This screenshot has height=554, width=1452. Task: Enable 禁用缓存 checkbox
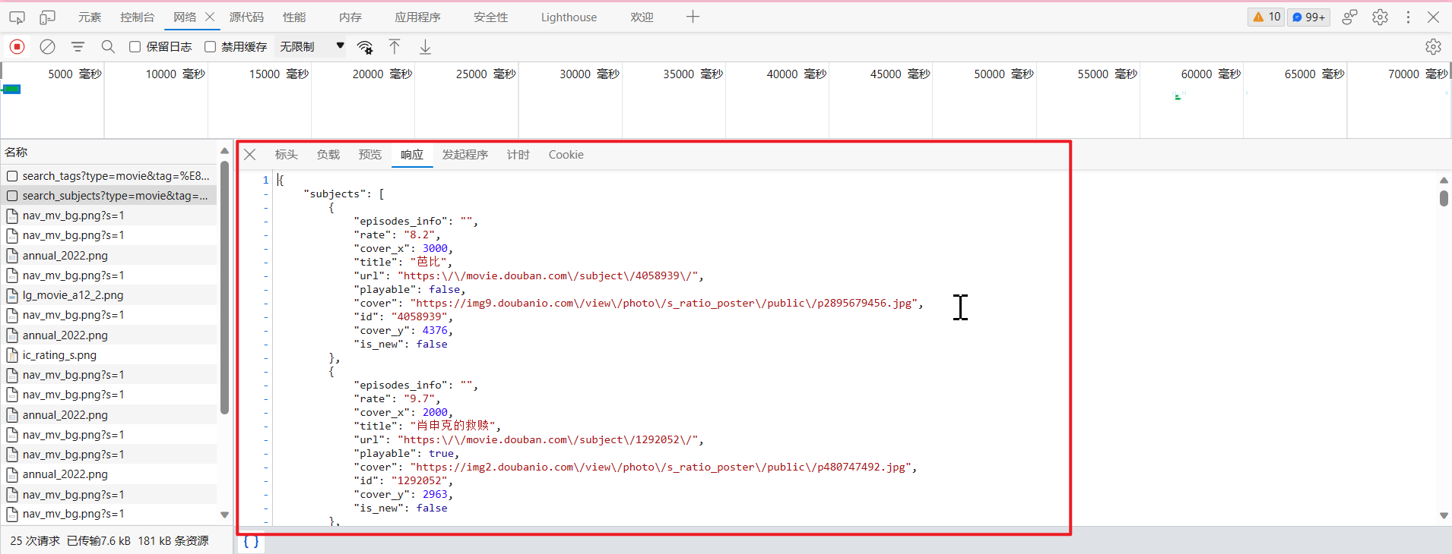point(210,47)
